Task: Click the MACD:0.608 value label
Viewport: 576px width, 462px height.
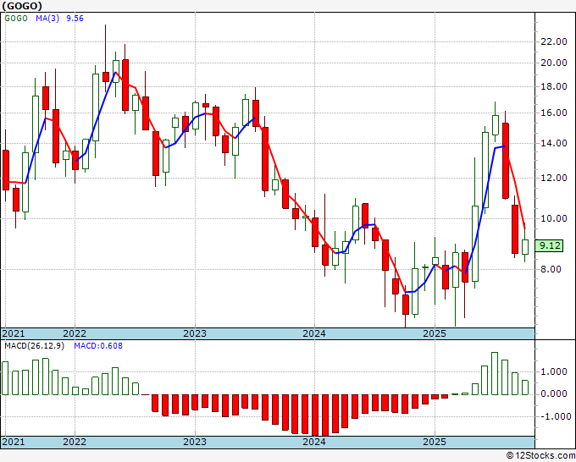Action: tap(98, 346)
